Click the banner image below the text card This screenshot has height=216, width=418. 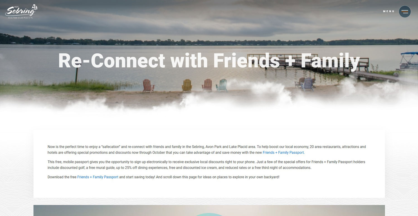click(x=209, y=210)
